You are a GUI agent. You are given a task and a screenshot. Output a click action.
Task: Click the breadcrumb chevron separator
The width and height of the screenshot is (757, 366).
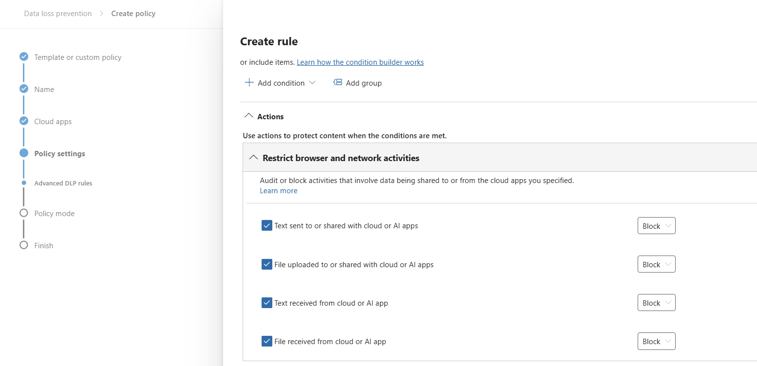[x=101, y=14]
